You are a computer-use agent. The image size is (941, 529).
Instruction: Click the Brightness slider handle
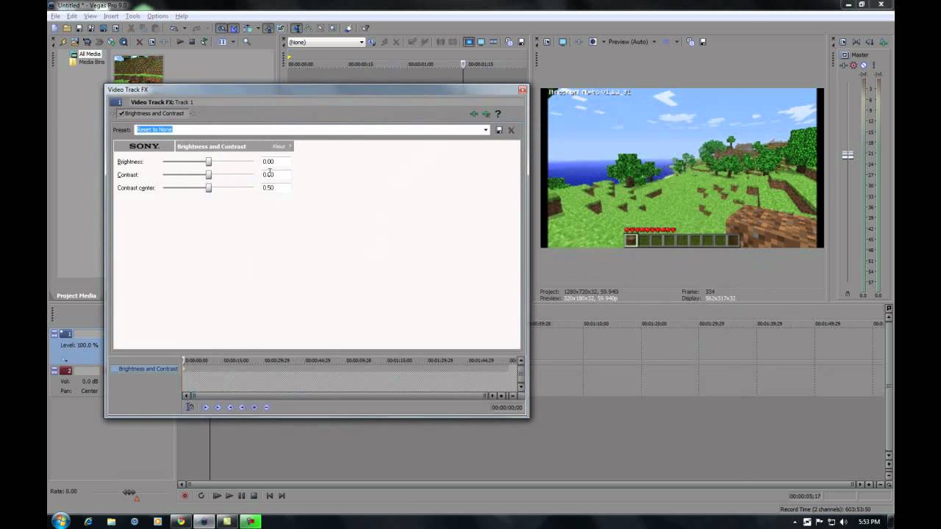coord(209,162)
